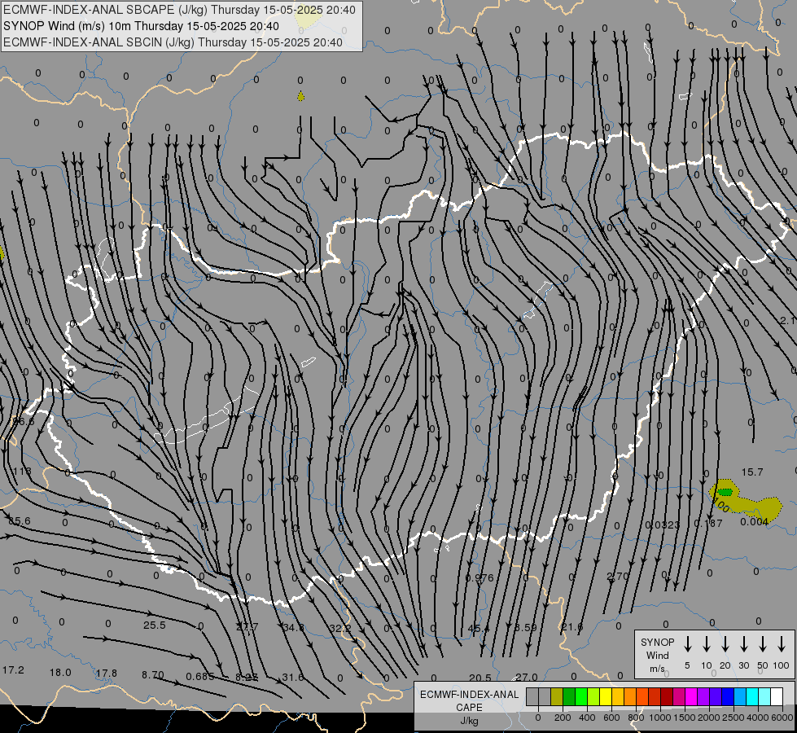This screenshot has width=797, height=733.
Task: Select the pale cyan CAPE legend swatch
Action: (x=764, y=697)
